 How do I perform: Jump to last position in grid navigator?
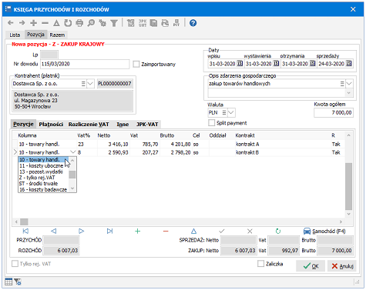click(109, 231)
